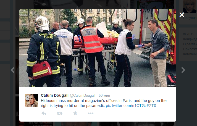The height and width of the screenshot is (126, 197).
Task: Click the Calum Dougall display name
Action: [x=55, y=96]
